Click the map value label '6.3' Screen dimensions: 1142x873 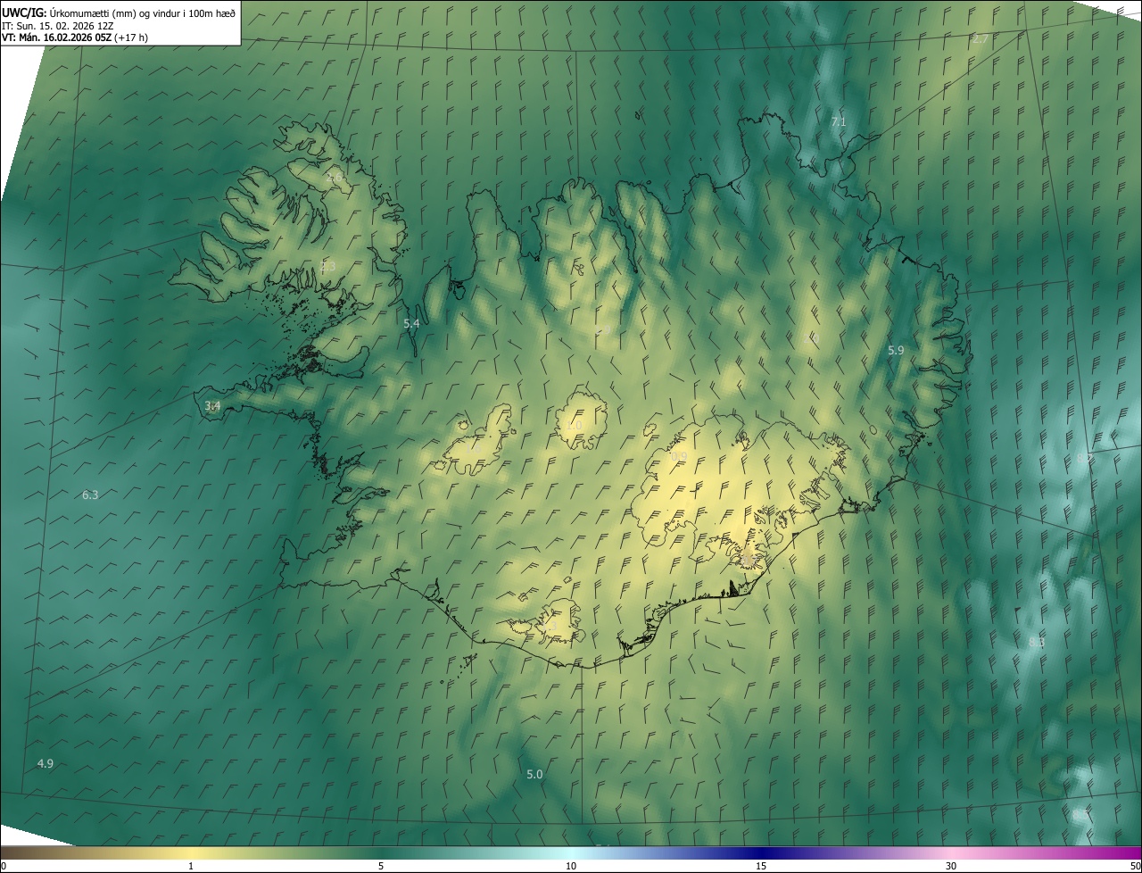click(x=90, y=495)
